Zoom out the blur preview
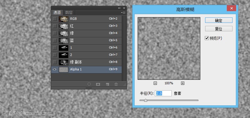Viewport: 250px width, 118px height. (x=155, y=83)
